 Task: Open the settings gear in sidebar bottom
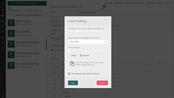(x=3, y=96)
